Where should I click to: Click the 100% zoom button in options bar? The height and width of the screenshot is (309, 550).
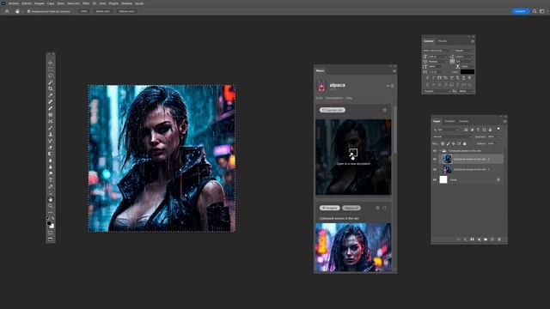coord(84,11)
